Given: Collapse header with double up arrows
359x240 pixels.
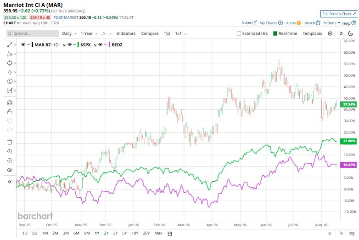Looking at the screenshot, I should coord(341,33).
